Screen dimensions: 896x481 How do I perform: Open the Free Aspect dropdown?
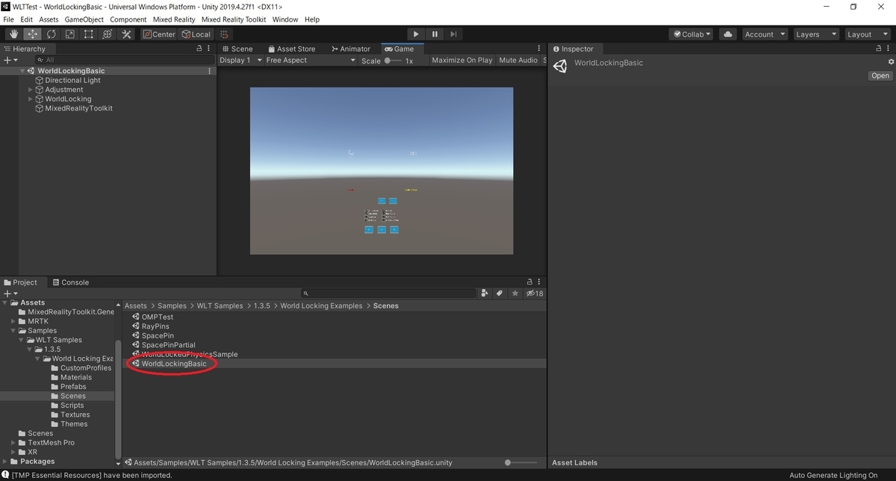[x=311, y=60]
